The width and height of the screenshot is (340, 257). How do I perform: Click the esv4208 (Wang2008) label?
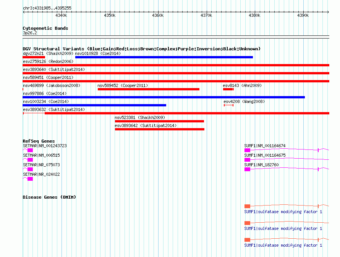click(244, 101)
